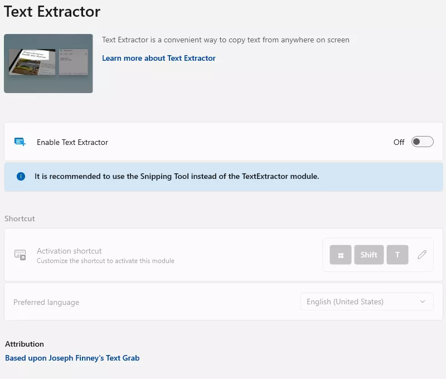Click 'Customize the shortcut to activate this module' text

tap(105, 261)
